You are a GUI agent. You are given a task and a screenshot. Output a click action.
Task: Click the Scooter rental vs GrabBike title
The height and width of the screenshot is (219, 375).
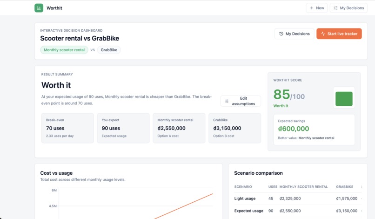pyautogui.click(x=80, y=38)
